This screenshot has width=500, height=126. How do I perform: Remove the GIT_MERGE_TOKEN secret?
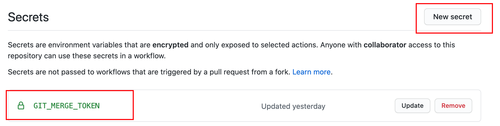453,106
